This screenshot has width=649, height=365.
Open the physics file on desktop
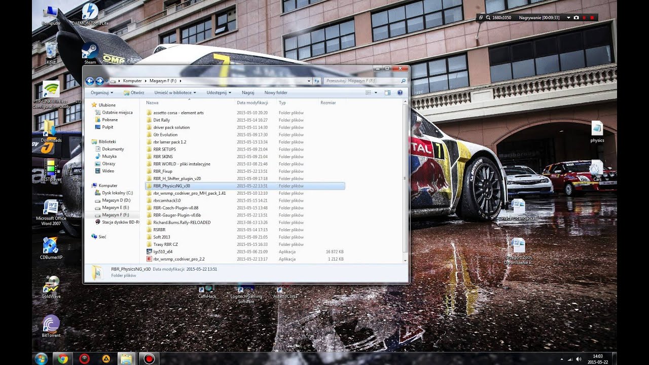coord(597,132)
